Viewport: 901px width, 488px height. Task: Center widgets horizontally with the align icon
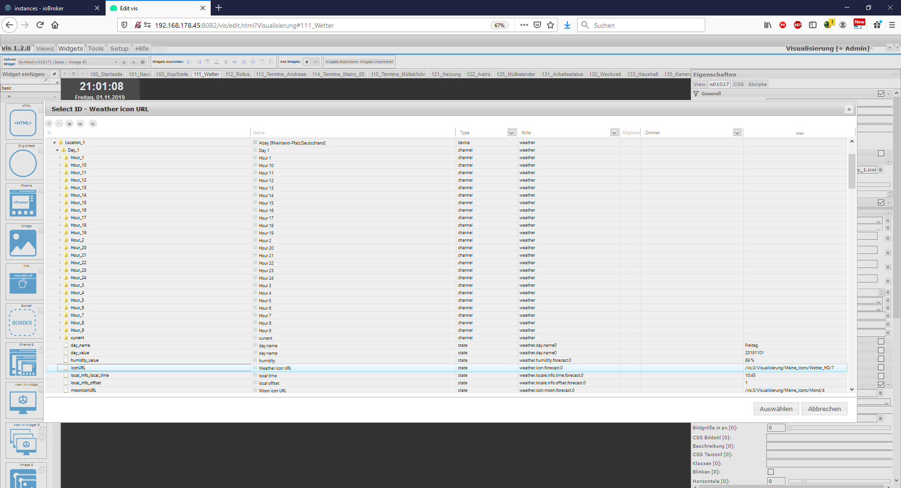click(226, 62)
